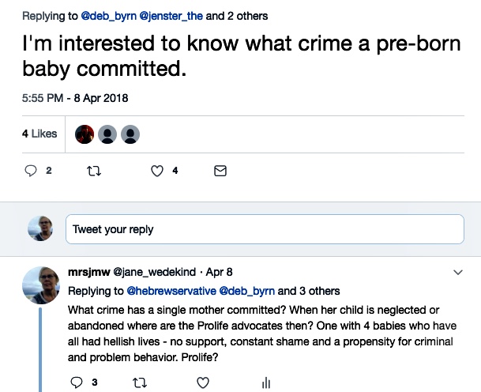
Task: Retweet the mrsjmw reply
Action: point(140,383)
